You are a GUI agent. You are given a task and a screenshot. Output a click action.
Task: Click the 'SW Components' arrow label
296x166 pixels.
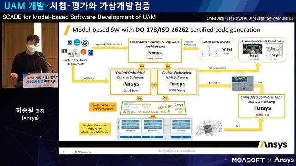click(217, 68)
